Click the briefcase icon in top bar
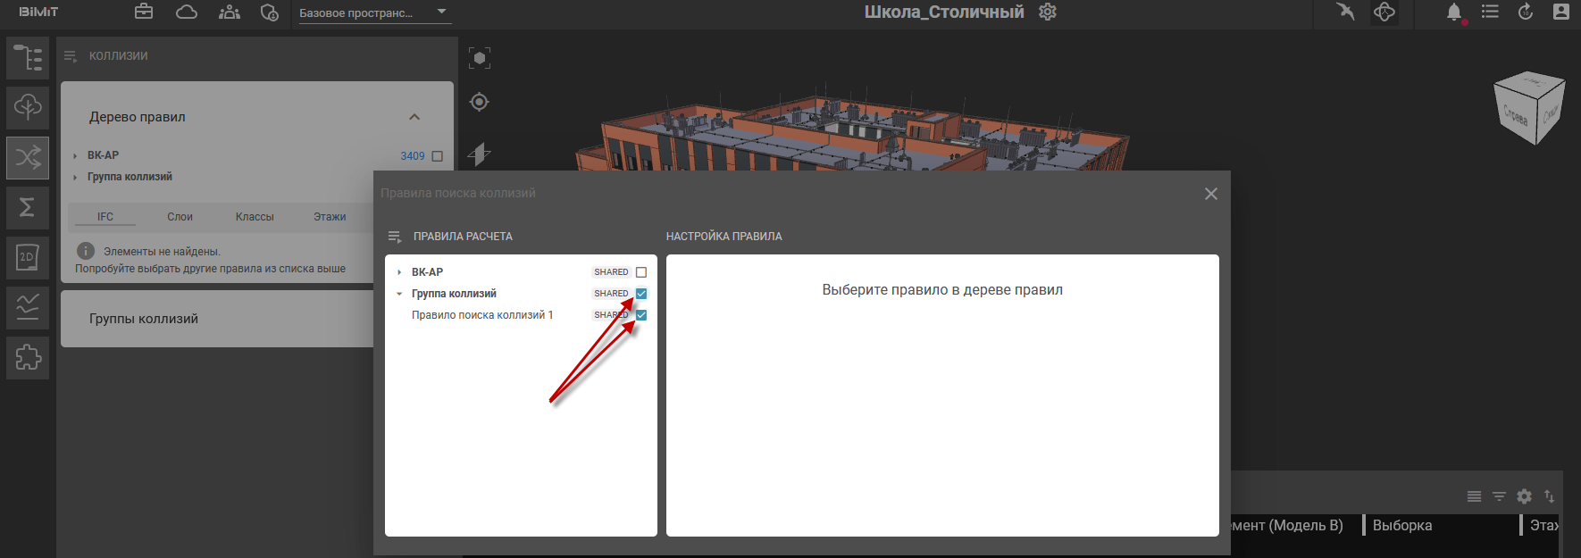Viewport: 1581px width, 558px height. tap(144, 12)
